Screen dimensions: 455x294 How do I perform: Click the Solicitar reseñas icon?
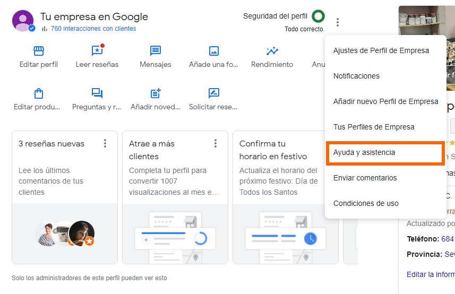point(213,93)
